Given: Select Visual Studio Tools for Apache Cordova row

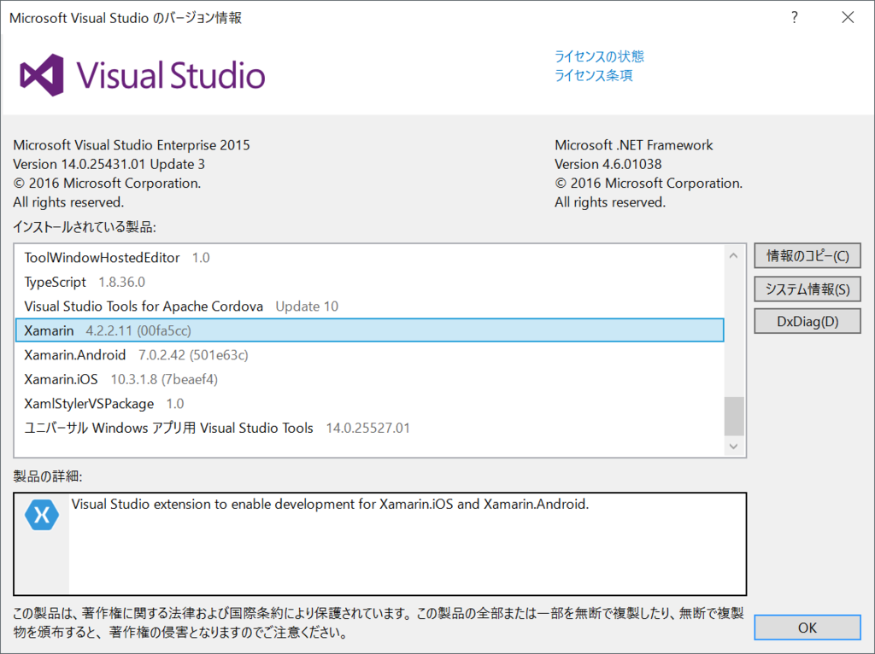Looking at the screenshot, I should 370,307.
